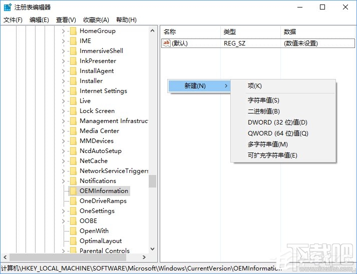This screenshot has height=274, width=357.
Task: Click the Installer folder icon
Action: point(73,81)
